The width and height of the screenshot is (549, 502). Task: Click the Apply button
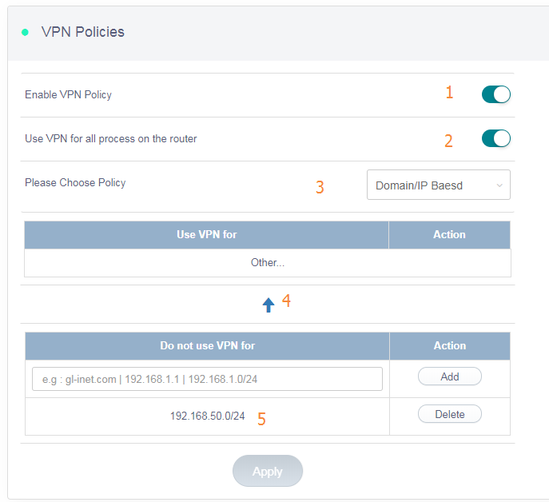pos(268,471)
